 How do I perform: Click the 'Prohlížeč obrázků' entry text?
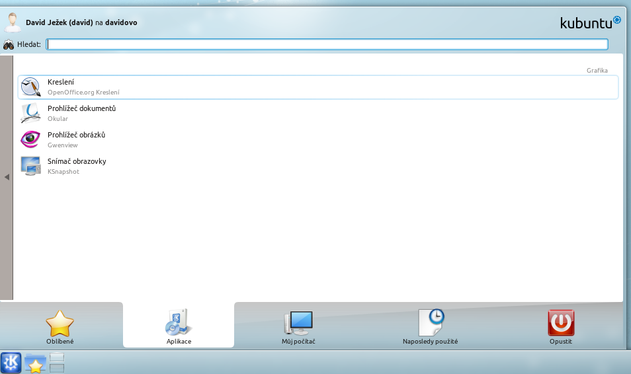tap(77, 135)
